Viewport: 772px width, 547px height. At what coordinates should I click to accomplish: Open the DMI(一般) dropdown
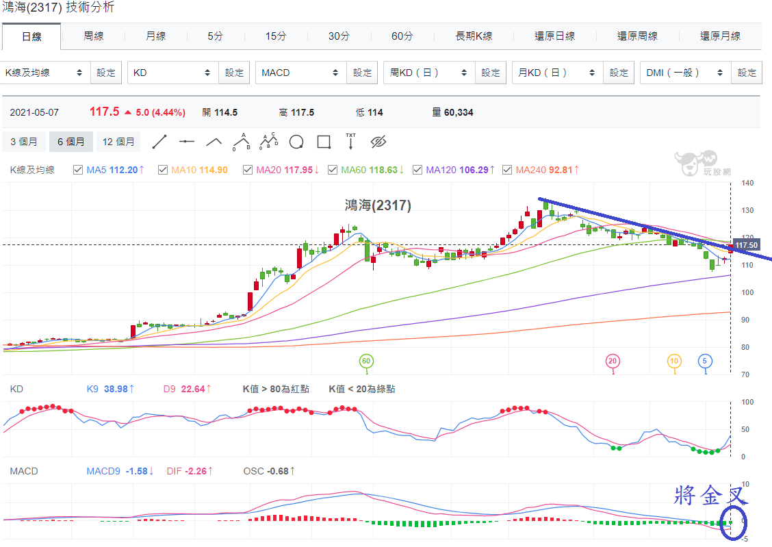coord(685,73)
